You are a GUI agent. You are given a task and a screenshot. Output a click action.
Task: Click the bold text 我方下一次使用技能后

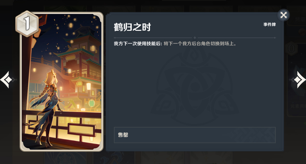(x=138, y=43)
